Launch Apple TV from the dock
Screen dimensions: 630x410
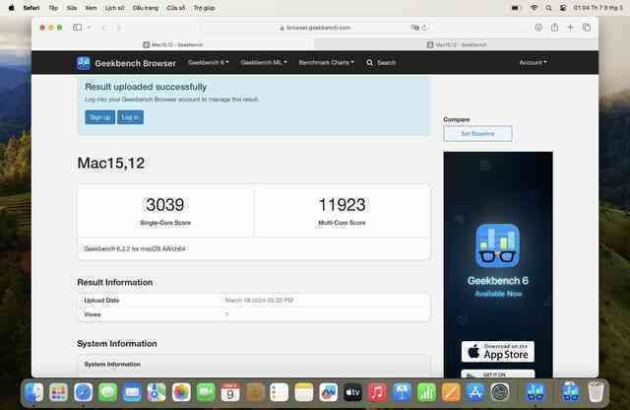click(x=352, y=392)
